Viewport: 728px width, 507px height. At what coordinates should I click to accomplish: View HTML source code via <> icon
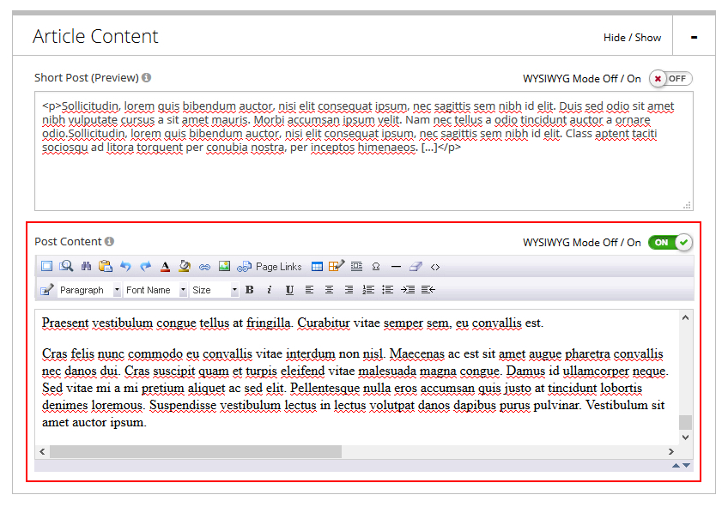(435, 267)
